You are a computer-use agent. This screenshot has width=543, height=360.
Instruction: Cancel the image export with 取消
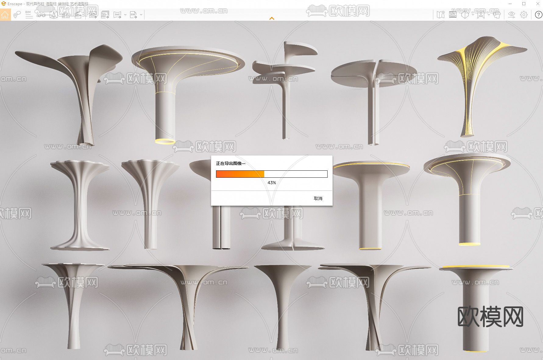[318, 198]
